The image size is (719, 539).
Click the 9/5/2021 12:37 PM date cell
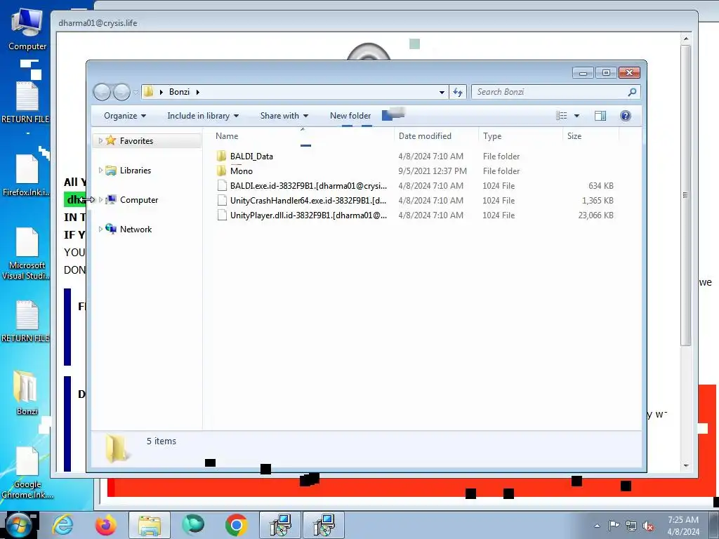click(433, 171)
